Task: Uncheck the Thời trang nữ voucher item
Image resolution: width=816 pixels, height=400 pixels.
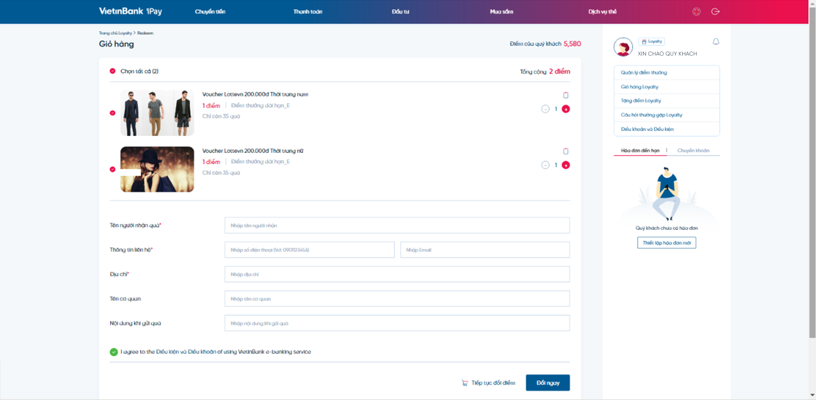Action: click(x=112, y=169)
